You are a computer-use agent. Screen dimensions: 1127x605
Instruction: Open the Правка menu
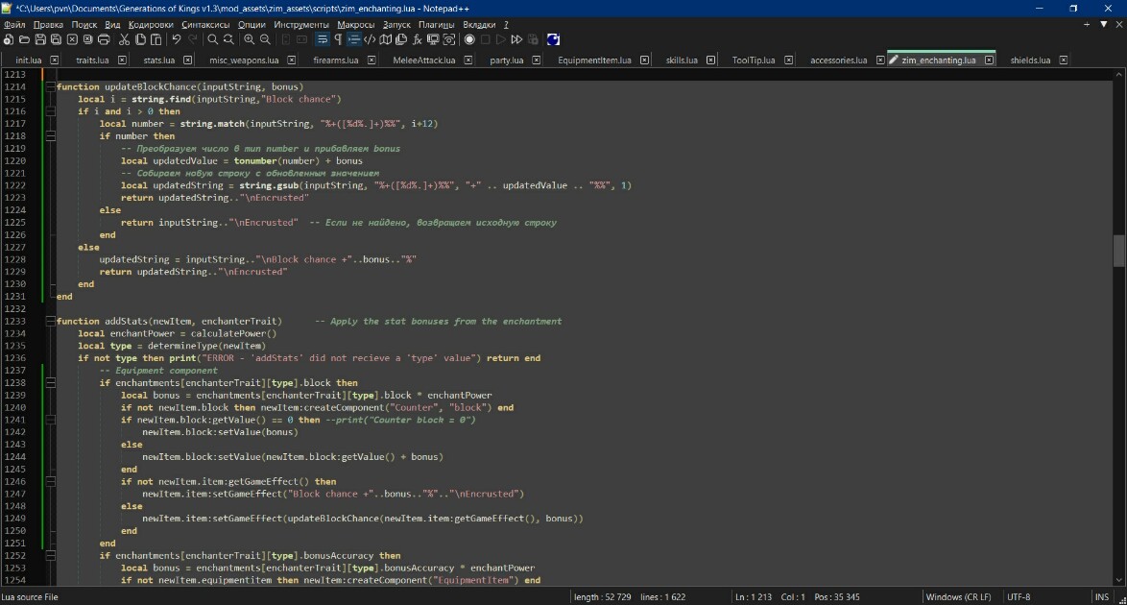(x=48, y=24)
